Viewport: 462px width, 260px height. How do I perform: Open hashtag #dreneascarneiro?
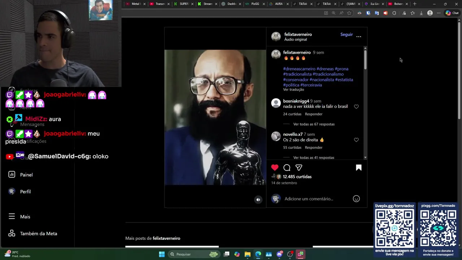tap(299, 69)
